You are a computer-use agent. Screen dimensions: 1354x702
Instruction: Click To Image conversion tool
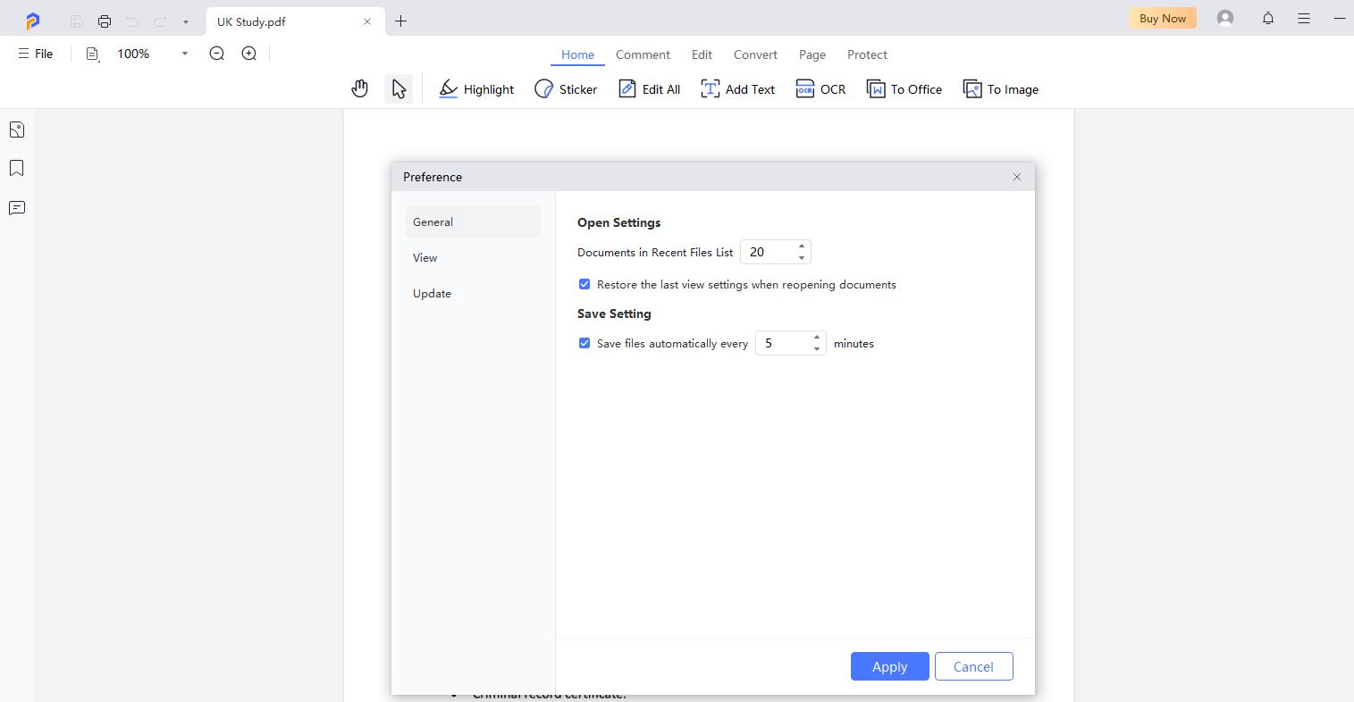coord(1000,89)
